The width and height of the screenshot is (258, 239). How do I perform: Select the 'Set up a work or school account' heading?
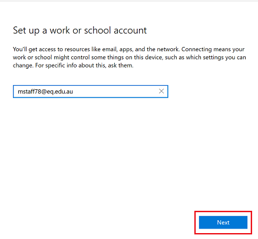pos(80,31)
